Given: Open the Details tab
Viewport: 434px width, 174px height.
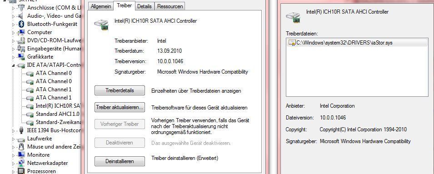Looking at the screenshot, I should [x=144, y=6].
